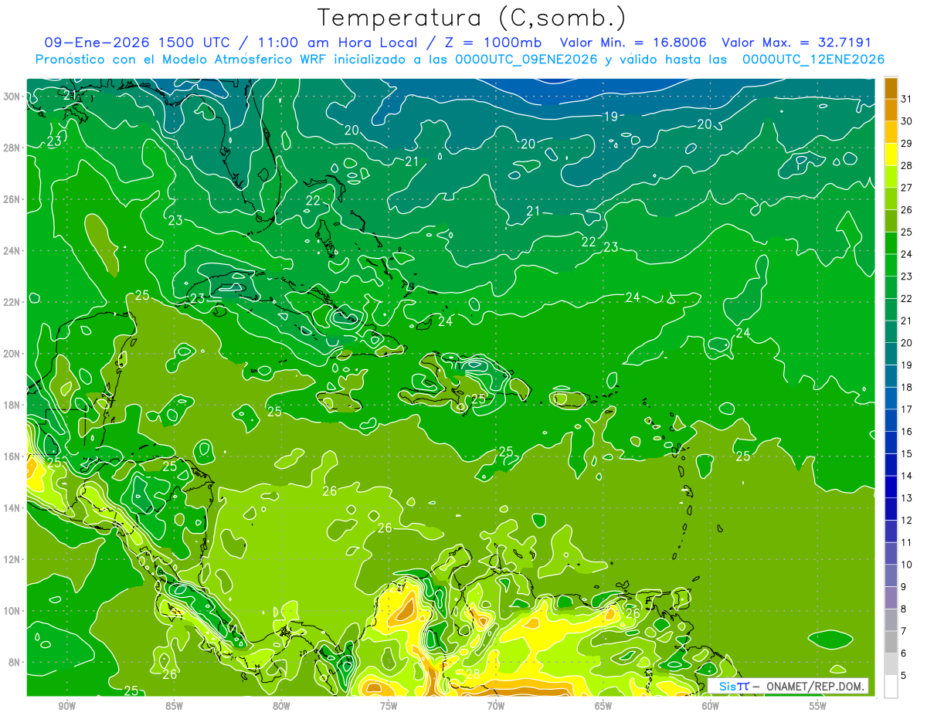Click the green swatch between 24 and 25
This screenshot has width=927, height=716.
pyautogui.click(x=891, y=243)
